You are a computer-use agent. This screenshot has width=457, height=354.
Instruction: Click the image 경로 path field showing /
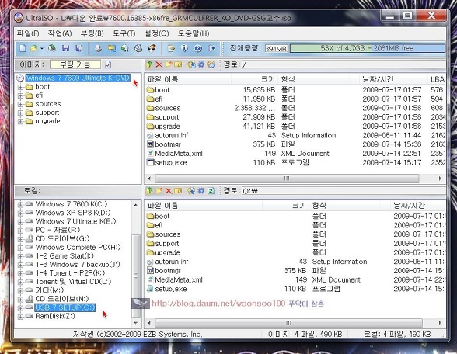click(344, 64)
